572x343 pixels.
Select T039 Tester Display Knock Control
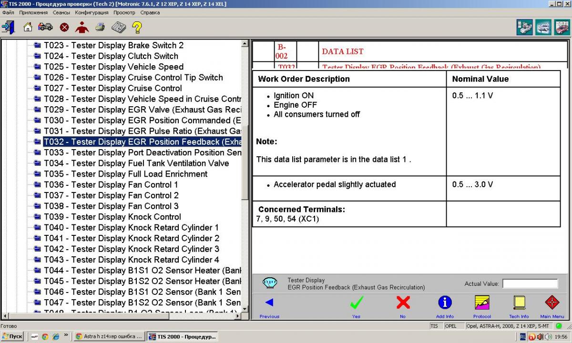pyautogui.click(x=112, y=217)
